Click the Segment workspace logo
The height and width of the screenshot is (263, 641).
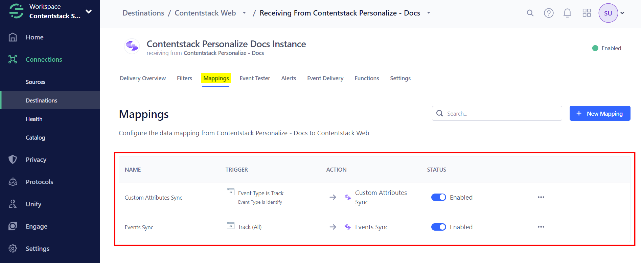(16, 11)
